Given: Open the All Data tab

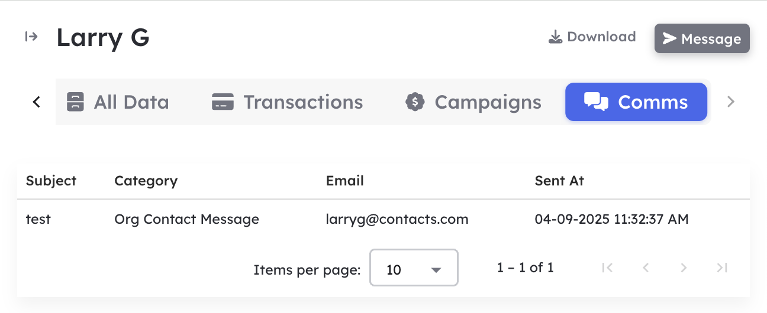Looking at the screenshot, I should pos(118,102).
